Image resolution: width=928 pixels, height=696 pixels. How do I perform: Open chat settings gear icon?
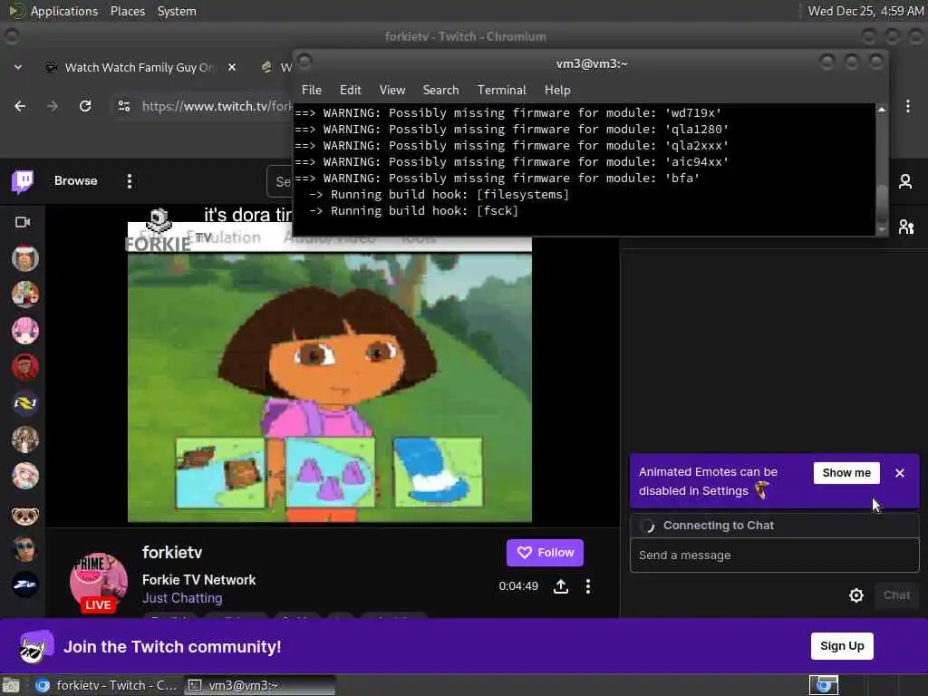coord(855,594)
